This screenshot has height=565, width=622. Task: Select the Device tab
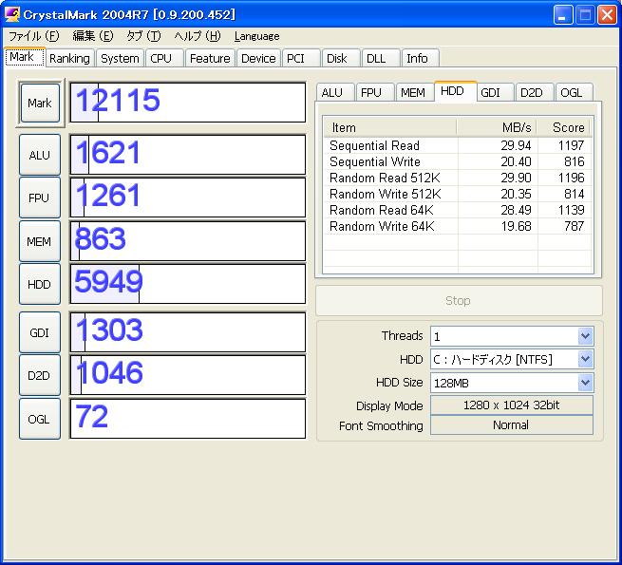(258, 58)
